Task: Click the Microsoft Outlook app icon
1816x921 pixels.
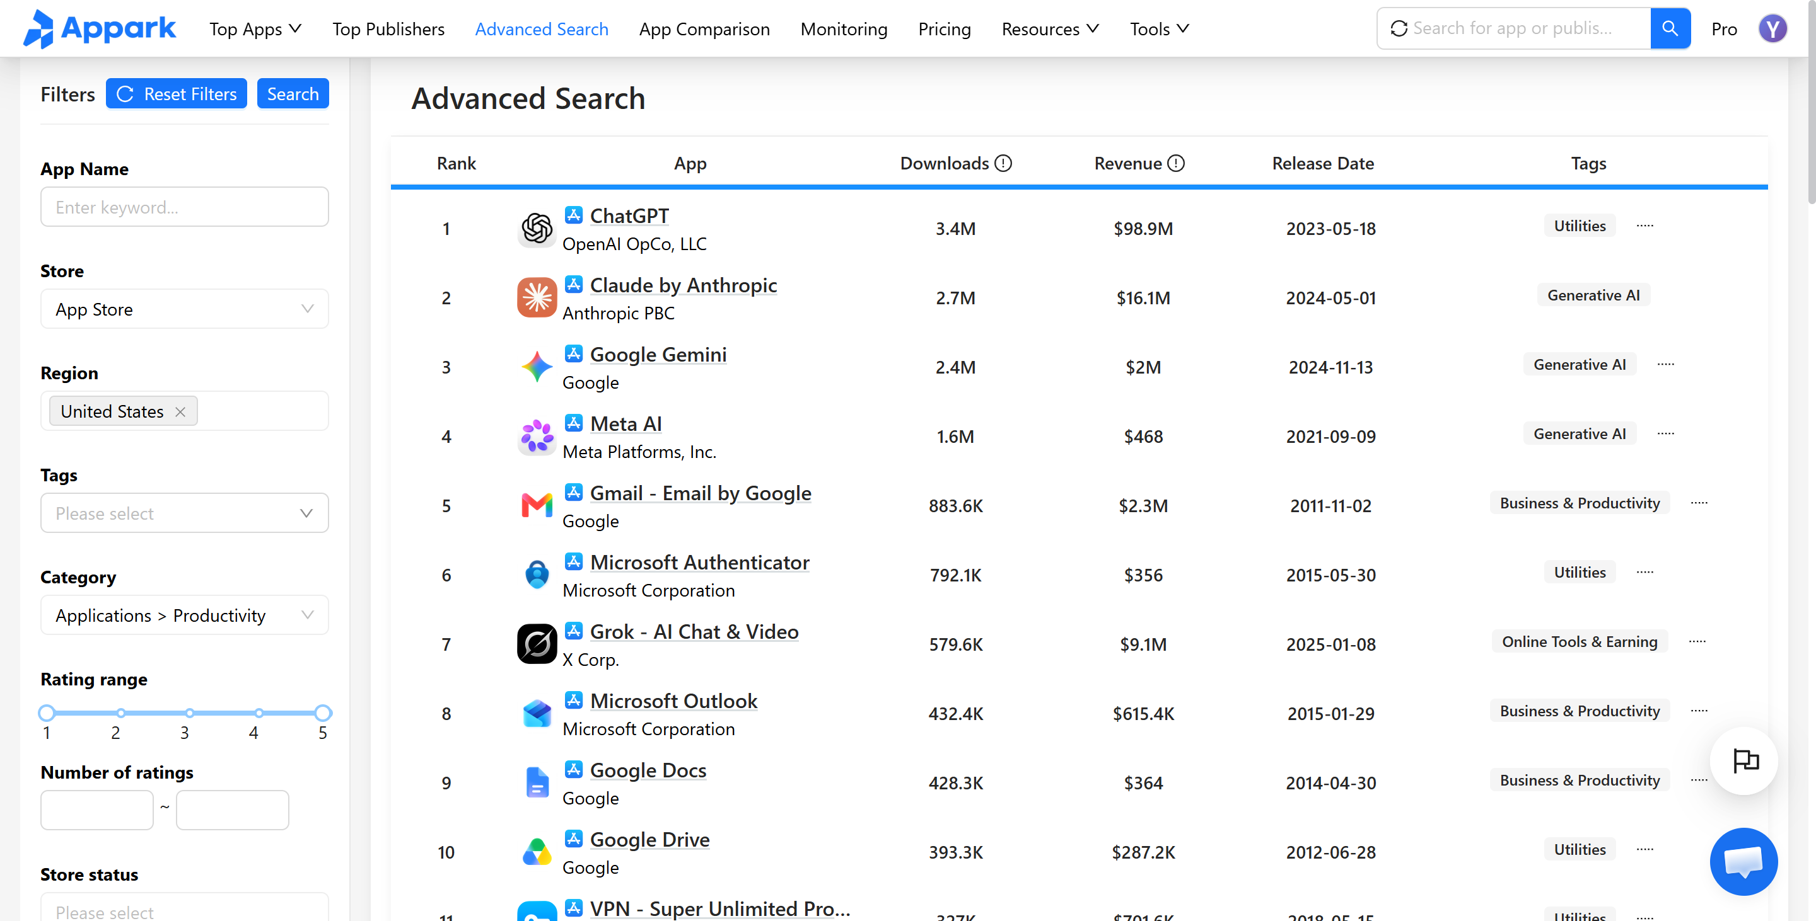Action: (537, 713)
